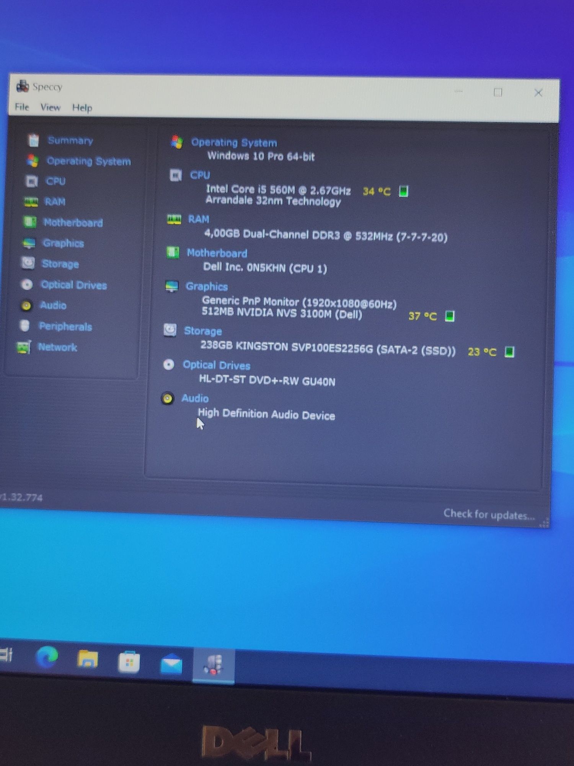The image size is (574, 766).
Task: Open Mail app from the taskbar
Action: click(171, 664)
